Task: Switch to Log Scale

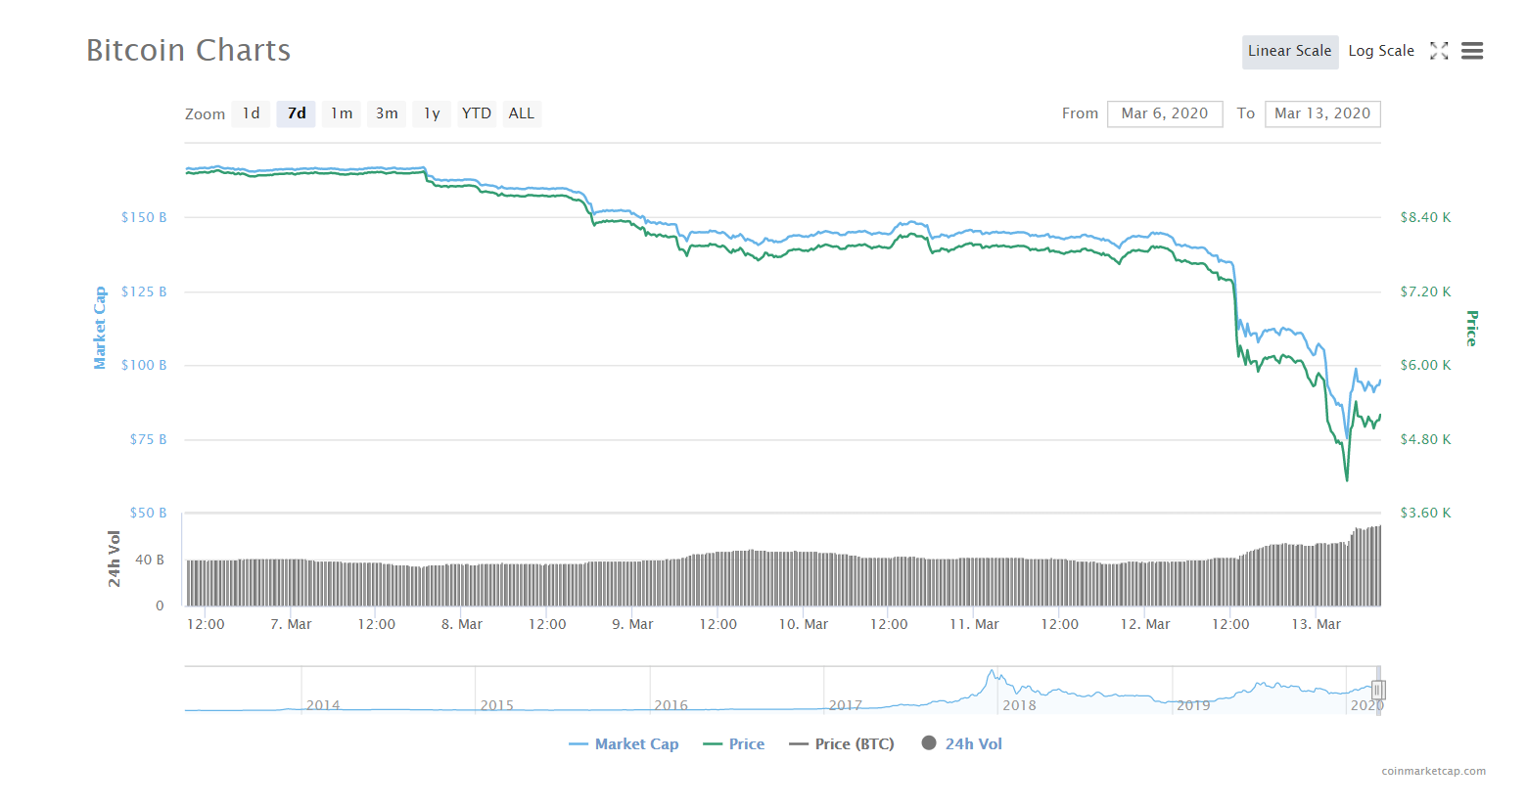Action: tap(1381, 52)
